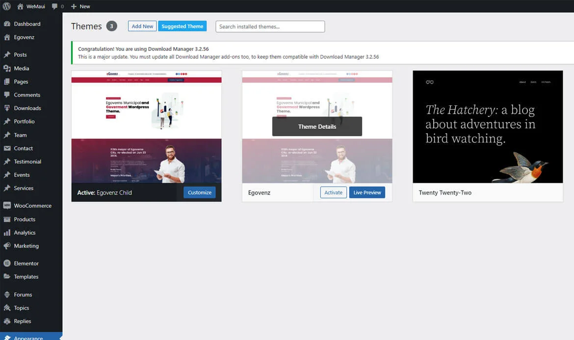Viewport: 574px width, 340px height.
Task: Focus the Search installed themes field
Action: [x=270, y=26]
